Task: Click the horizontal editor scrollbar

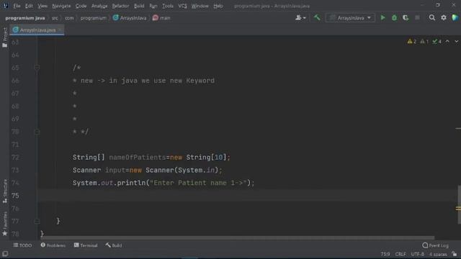Action: [x=238, y=238]
